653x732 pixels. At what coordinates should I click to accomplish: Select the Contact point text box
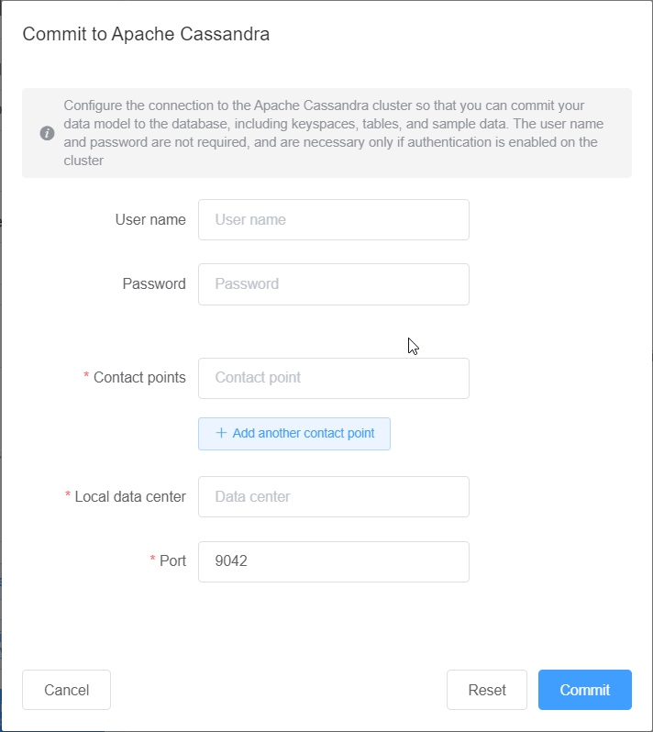click(333, 378)
